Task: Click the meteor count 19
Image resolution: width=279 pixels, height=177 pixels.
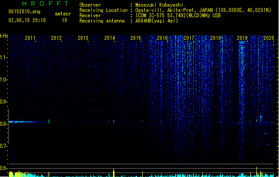Action: 64,20
